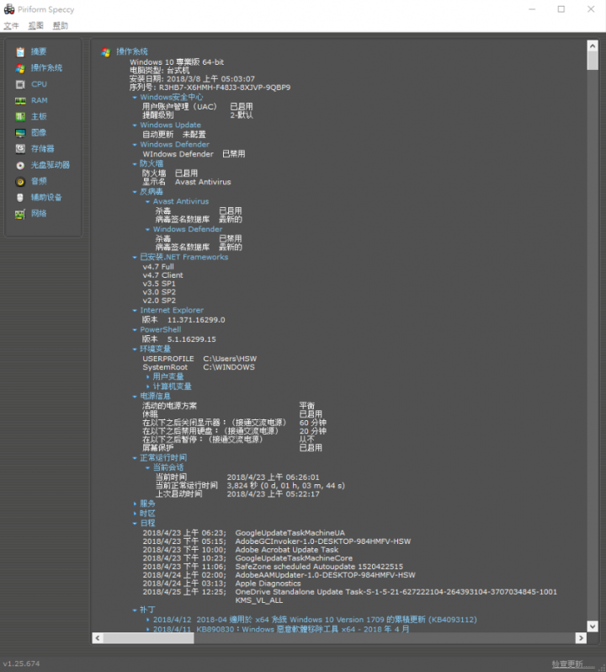
Task: Click the horizontal scrollbar thumb
Action: (x=149, y=638)
